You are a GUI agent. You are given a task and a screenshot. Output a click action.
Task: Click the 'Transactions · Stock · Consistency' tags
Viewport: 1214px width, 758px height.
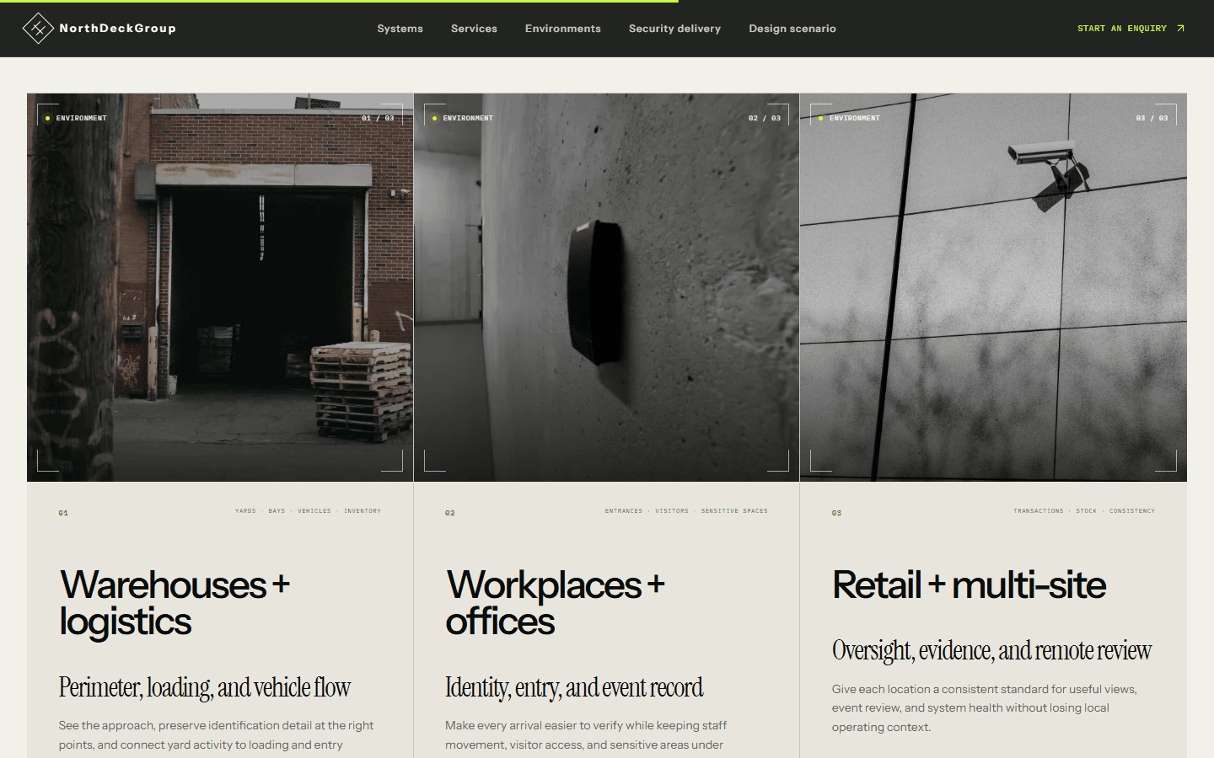click(x=1084, y=511)
